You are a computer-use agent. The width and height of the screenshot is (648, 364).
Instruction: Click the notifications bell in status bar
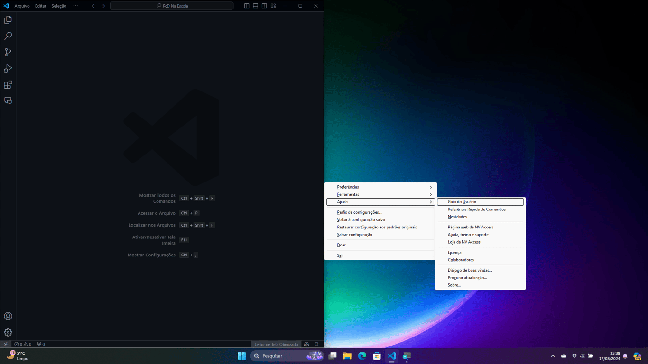(x=316, y=344)
